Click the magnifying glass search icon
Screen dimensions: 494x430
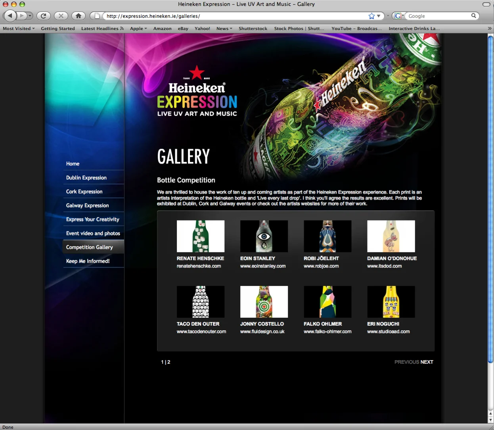click(473, 16)
